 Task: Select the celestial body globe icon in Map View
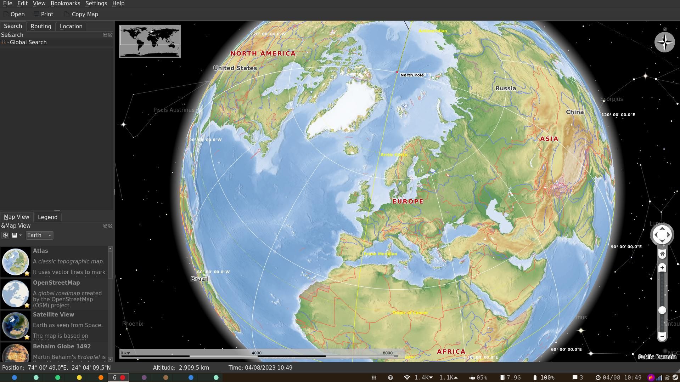click(x=5, y=235)
